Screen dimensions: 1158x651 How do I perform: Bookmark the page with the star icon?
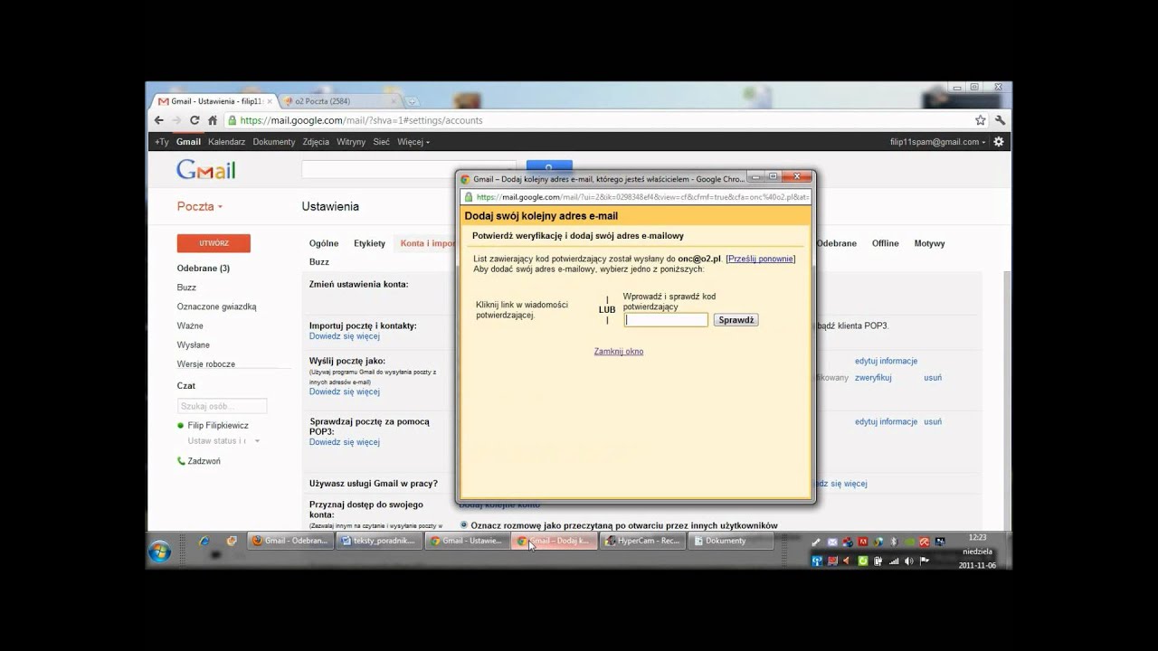980,120
